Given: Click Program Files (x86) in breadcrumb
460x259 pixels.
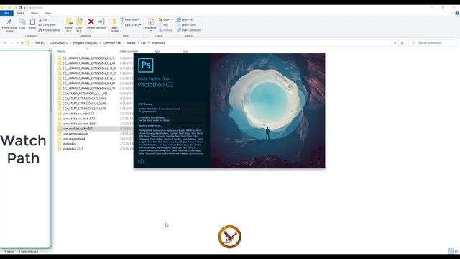Looking at the screenshot, I should click(x=85, y=43).
